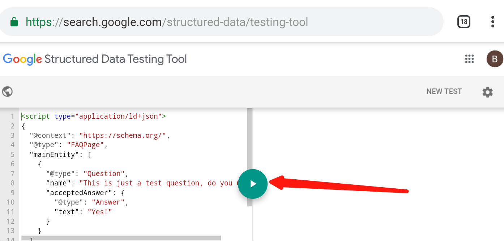Place cursor on the script type line
Screen dimensions: 504x241
(93, 116)
